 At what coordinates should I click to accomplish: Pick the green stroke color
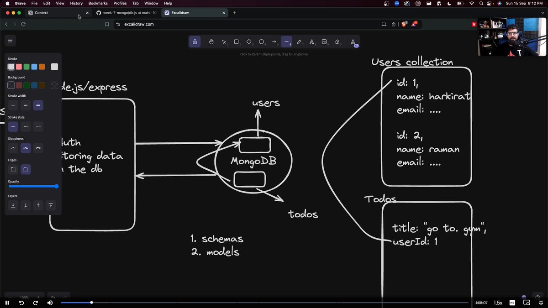click(x=26, y=67)
